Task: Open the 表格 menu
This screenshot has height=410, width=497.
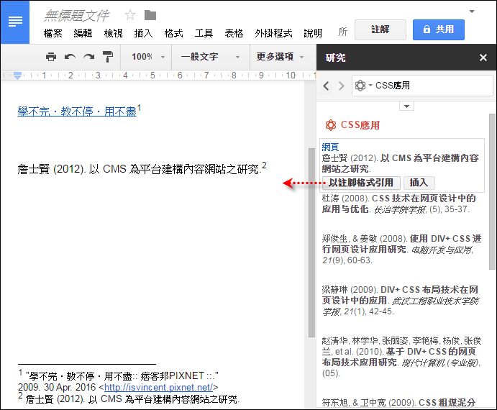Action: 234,33
